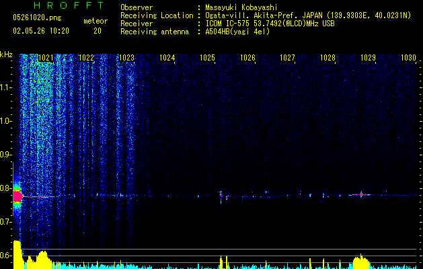Click the 0.7 kHz frequency tick label
The height and width of the screenshot is (269, 423).
(x=5, y=222)
